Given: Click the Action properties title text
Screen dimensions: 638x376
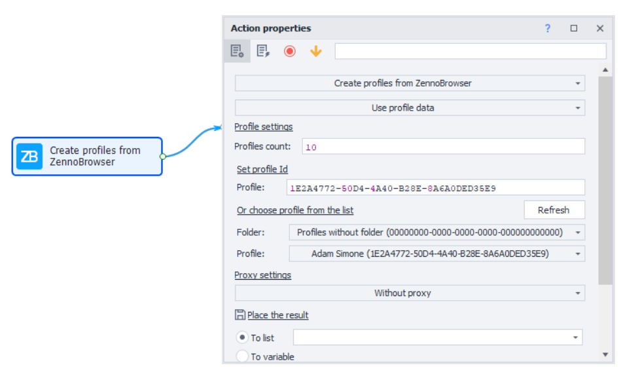Looking at the screenshot, I should 271,28.
